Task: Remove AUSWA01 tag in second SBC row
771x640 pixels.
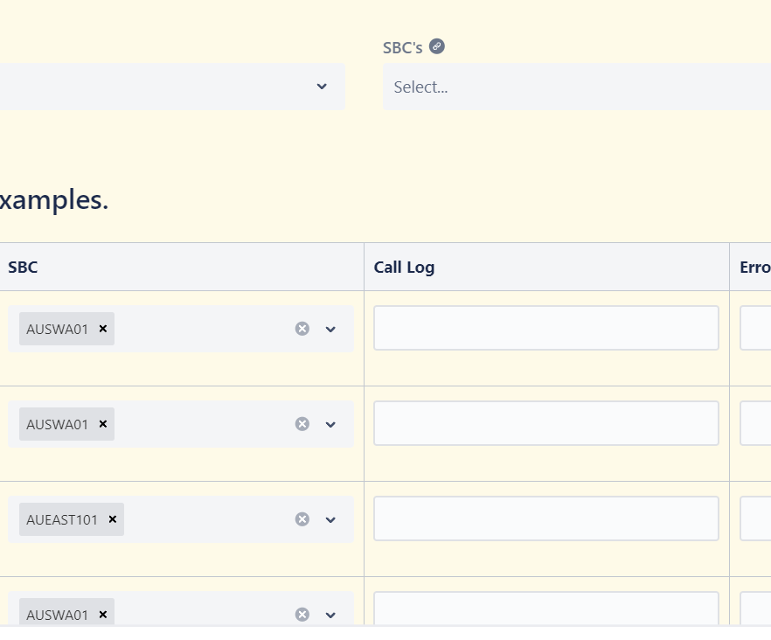Action: pyautogui.click(x=103, y=424)
